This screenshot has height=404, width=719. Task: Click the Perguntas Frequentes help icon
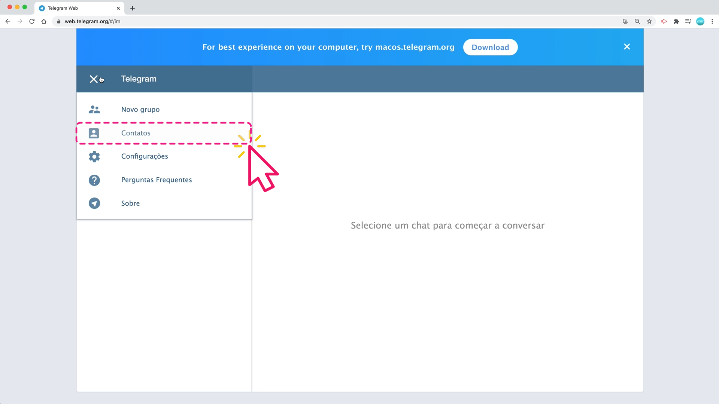(94, 180)
